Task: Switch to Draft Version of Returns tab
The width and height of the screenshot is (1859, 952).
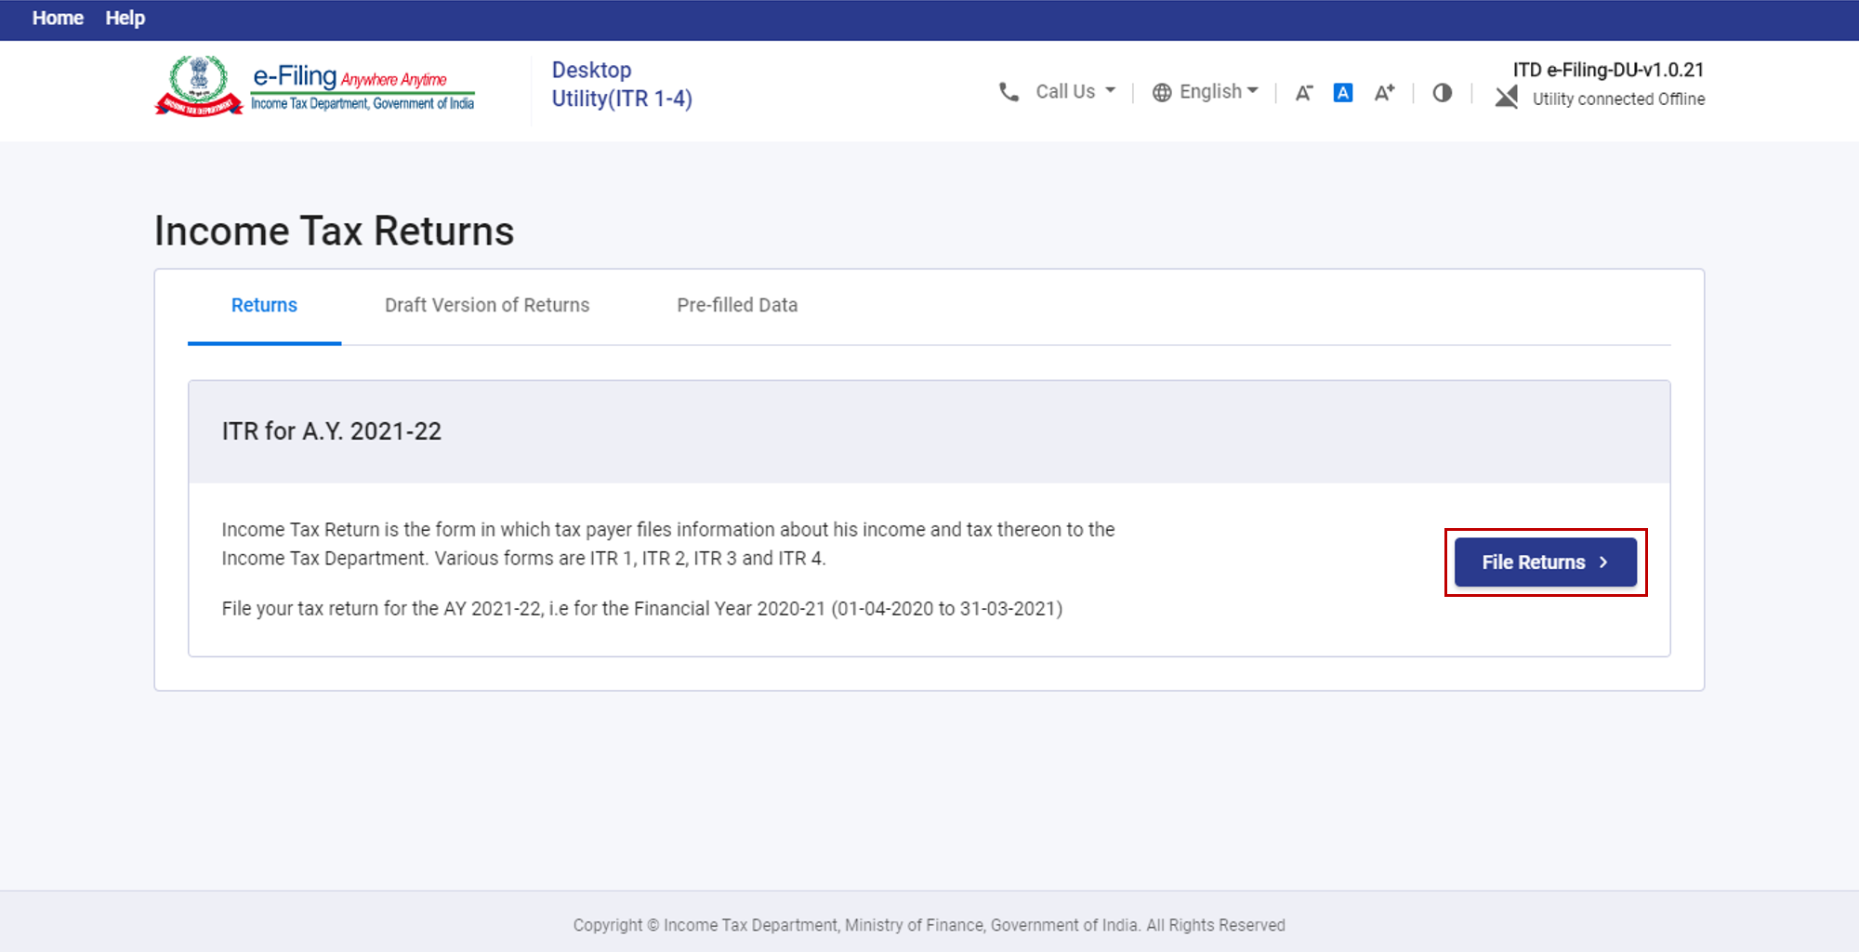Action: click(x=487, y=305)
